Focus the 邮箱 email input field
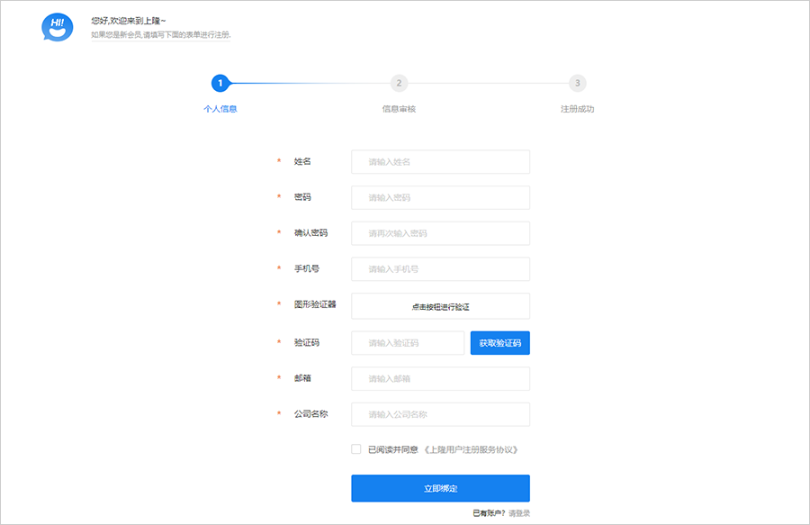 pos(440,379)
